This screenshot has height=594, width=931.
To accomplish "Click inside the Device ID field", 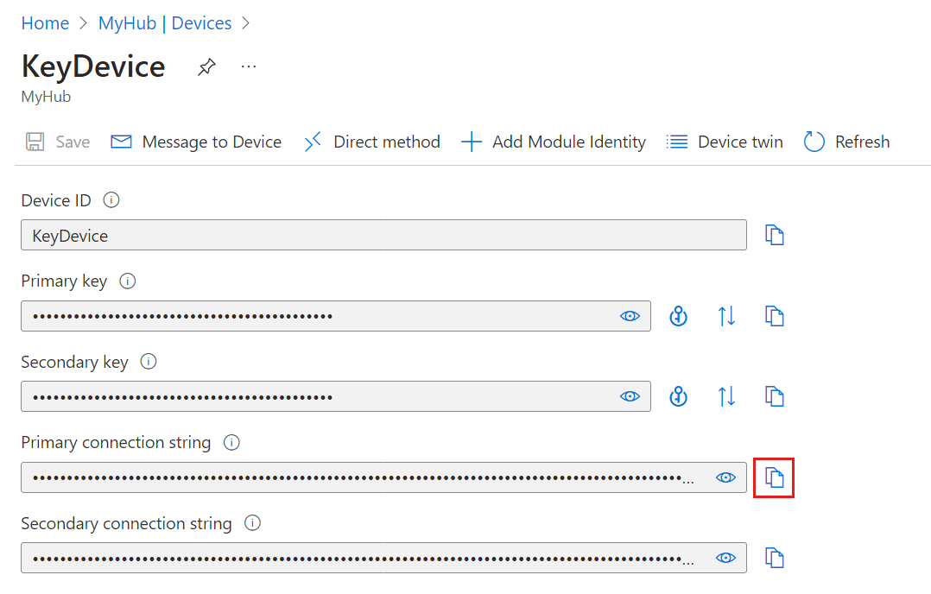I will coord(383,235).
